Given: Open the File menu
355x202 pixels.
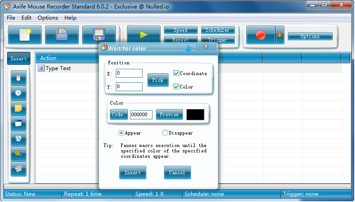Looking at the screenshot, I should tap(11, 18).
